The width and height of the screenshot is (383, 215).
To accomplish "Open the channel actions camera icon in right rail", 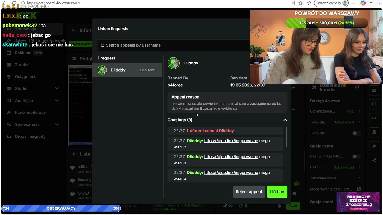I will tap(374, 132).
